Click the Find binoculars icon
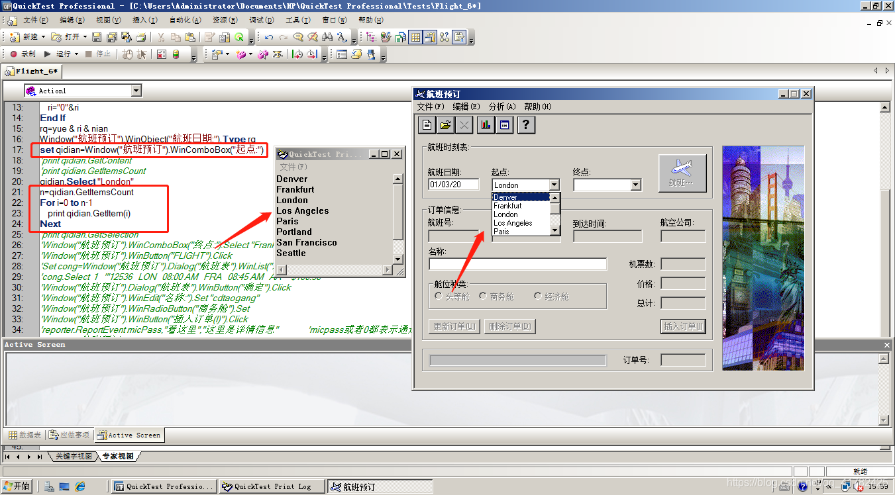895x495 pixels. (327, 37)
